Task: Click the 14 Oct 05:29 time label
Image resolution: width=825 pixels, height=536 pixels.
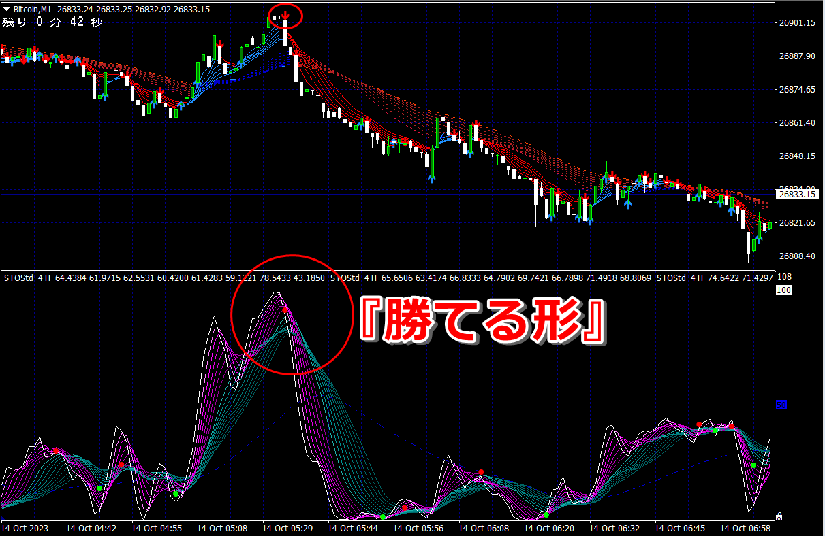Action: coord(288,528)
